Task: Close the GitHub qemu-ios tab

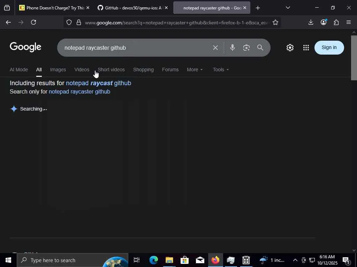Action: coord(166,8)
